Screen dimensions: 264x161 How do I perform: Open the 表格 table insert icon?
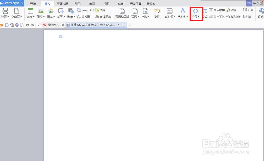pyautogui.click(x=30, y=11)
